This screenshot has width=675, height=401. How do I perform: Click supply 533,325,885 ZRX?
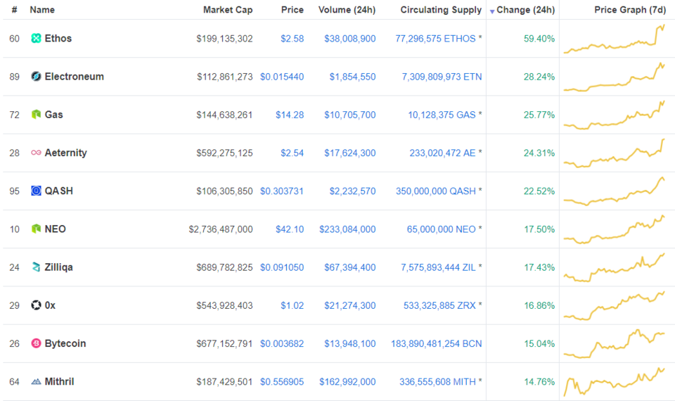439,305
